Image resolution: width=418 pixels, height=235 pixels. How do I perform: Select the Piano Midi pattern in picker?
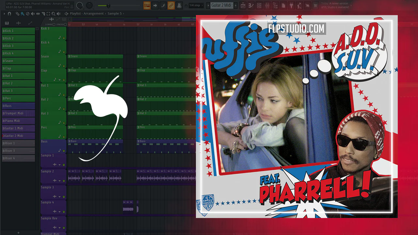pos(18,121)
